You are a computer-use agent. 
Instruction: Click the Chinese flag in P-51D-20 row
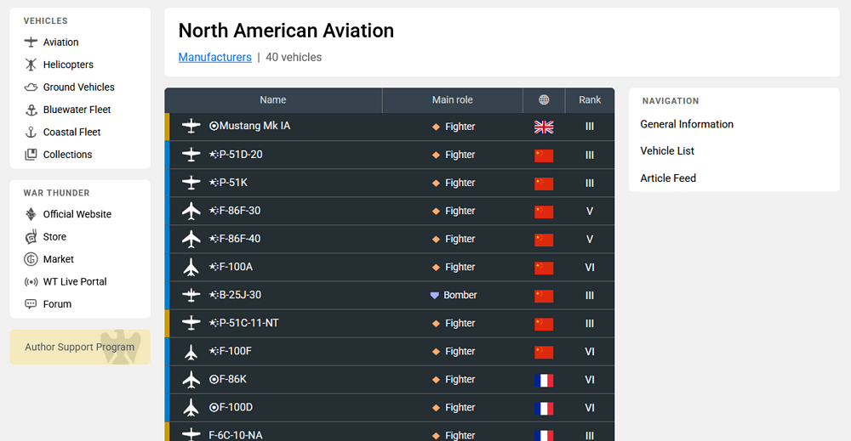[x=544, y=155]
